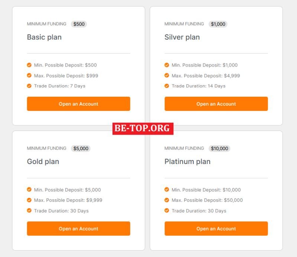Click checkmark icon next to Max. Possible Deposit: $9,999

tap(29, 200)
